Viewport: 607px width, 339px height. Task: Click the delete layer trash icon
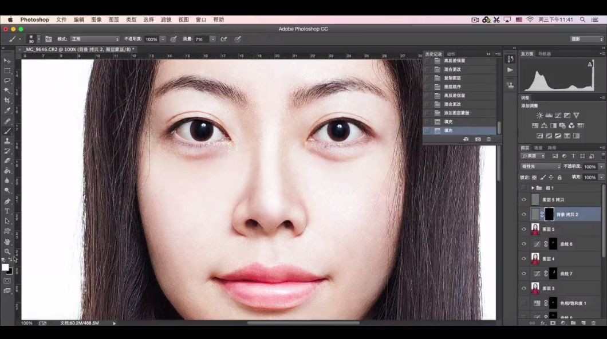pos(593,323)
